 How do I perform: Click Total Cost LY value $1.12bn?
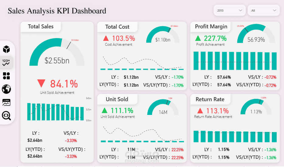(131, 77)
